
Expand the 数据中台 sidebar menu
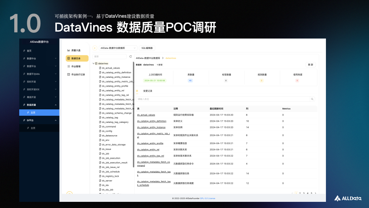click(x=56, y=59)
